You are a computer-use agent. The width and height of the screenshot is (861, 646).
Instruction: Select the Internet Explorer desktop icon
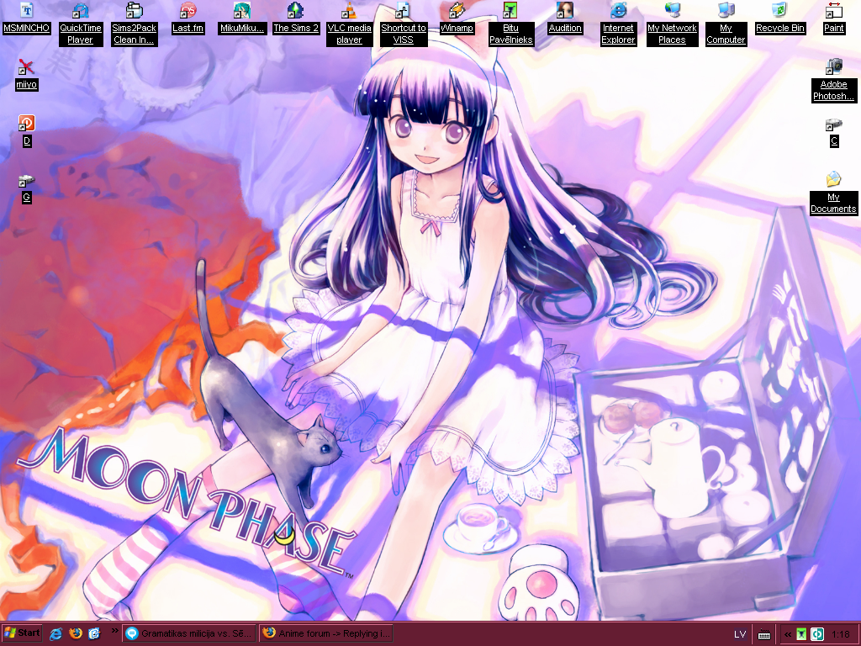(618, 24)
